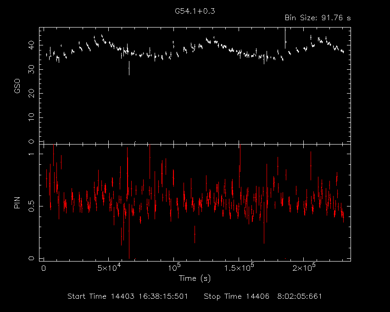Click the 20 tick label on GSO axis
This screenshot has height=312, width=390.
click(x=31, y=93)
